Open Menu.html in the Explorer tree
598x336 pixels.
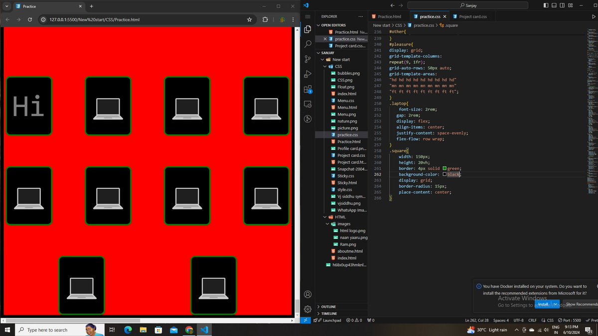coord(347,108)
